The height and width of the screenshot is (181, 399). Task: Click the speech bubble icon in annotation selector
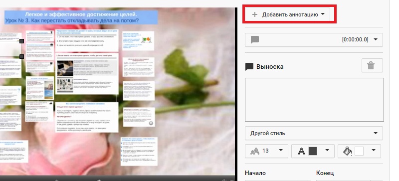pyautogui.click(x=255, y=40)
